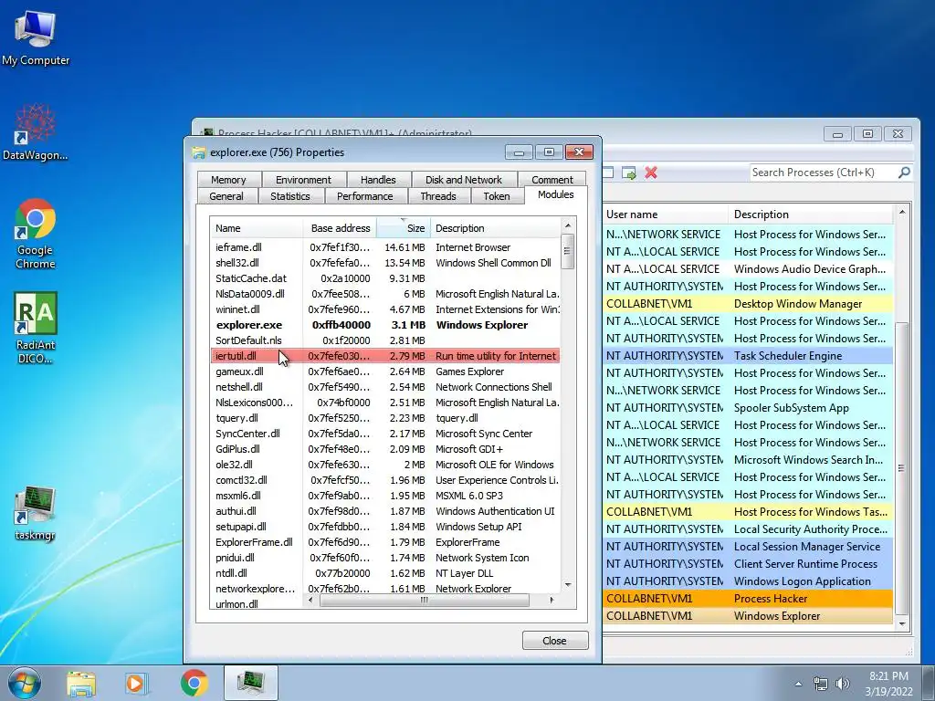Image resolution: width=935 pixels, height=701 pixels.
Task: Select wininet.dll module row
Action: [x=385, y=309]
